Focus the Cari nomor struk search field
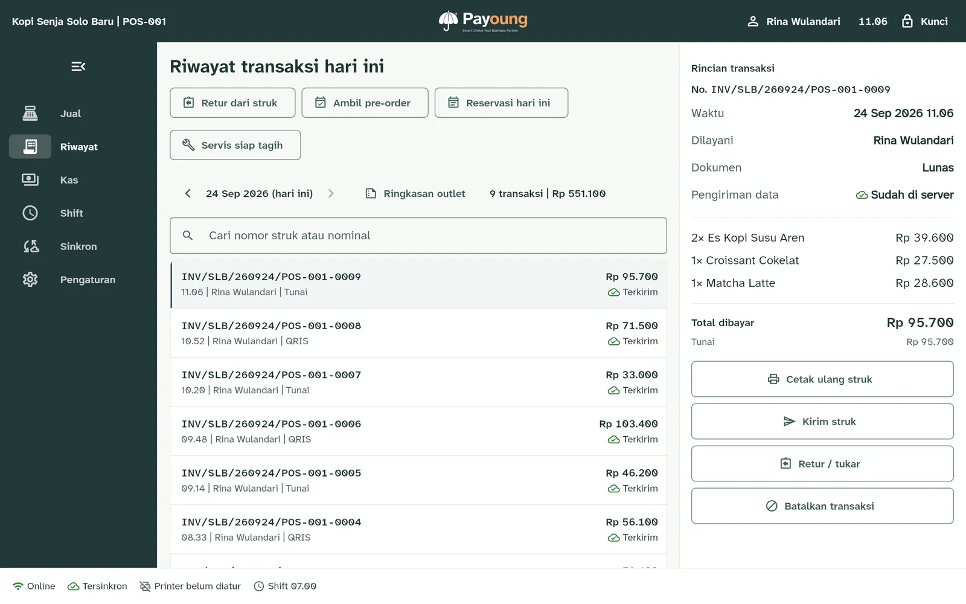Viewport: 966px width, 604px height. click(x=418, y=236)
